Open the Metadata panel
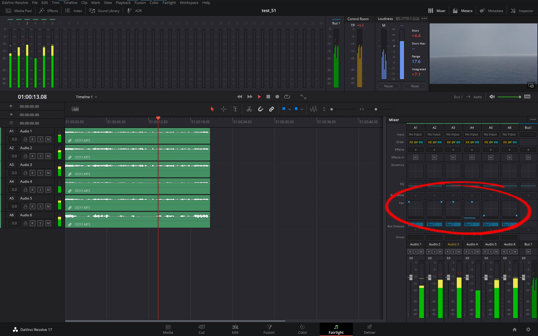Screen dimensions: 538x336 tap(491, 11)
